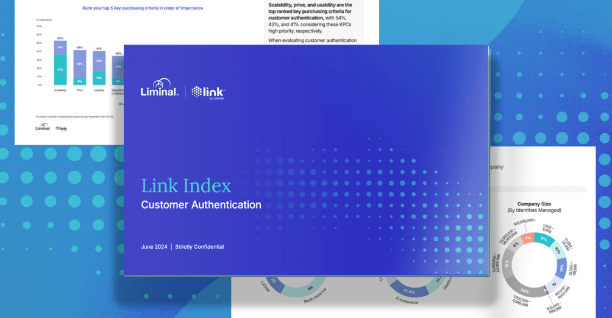The image size is (612, 318).
Task: Select the Link Index title text
Action: click(x=186, y=186)
